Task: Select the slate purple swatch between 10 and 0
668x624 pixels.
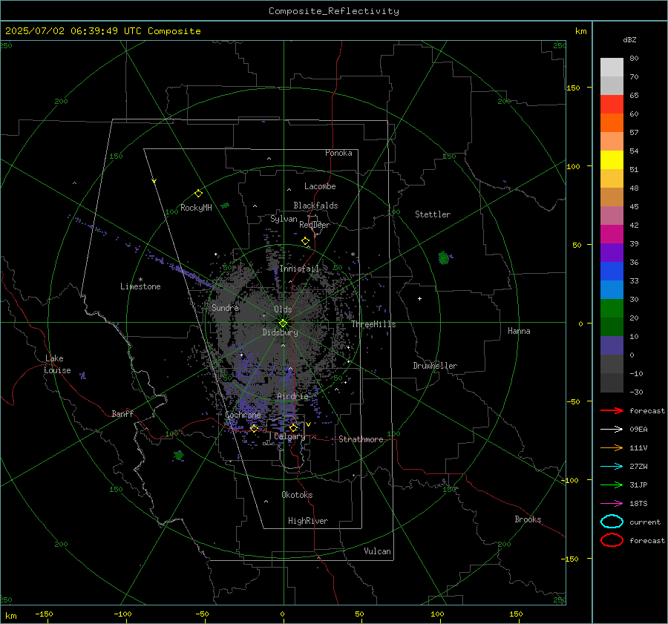Action: 612,346
